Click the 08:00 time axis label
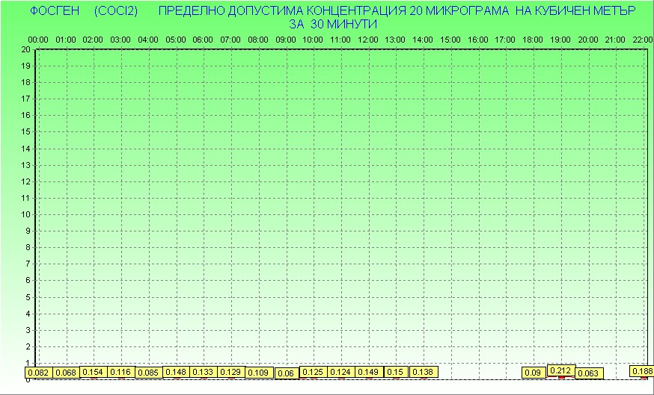The width and height of the screenshot is (654, 395). click(258, 40)
